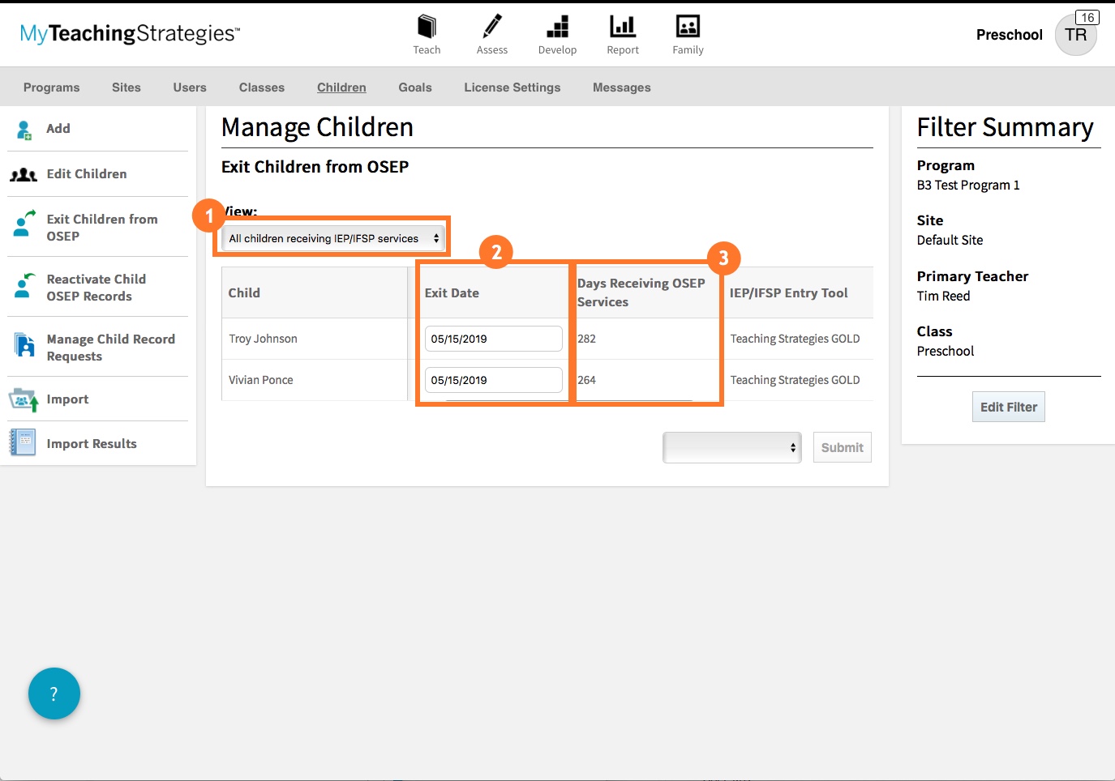This screenshot has width=1115, height=781.
Task: Click the Import Results notebook icon
Action: [x=23, y=443]
